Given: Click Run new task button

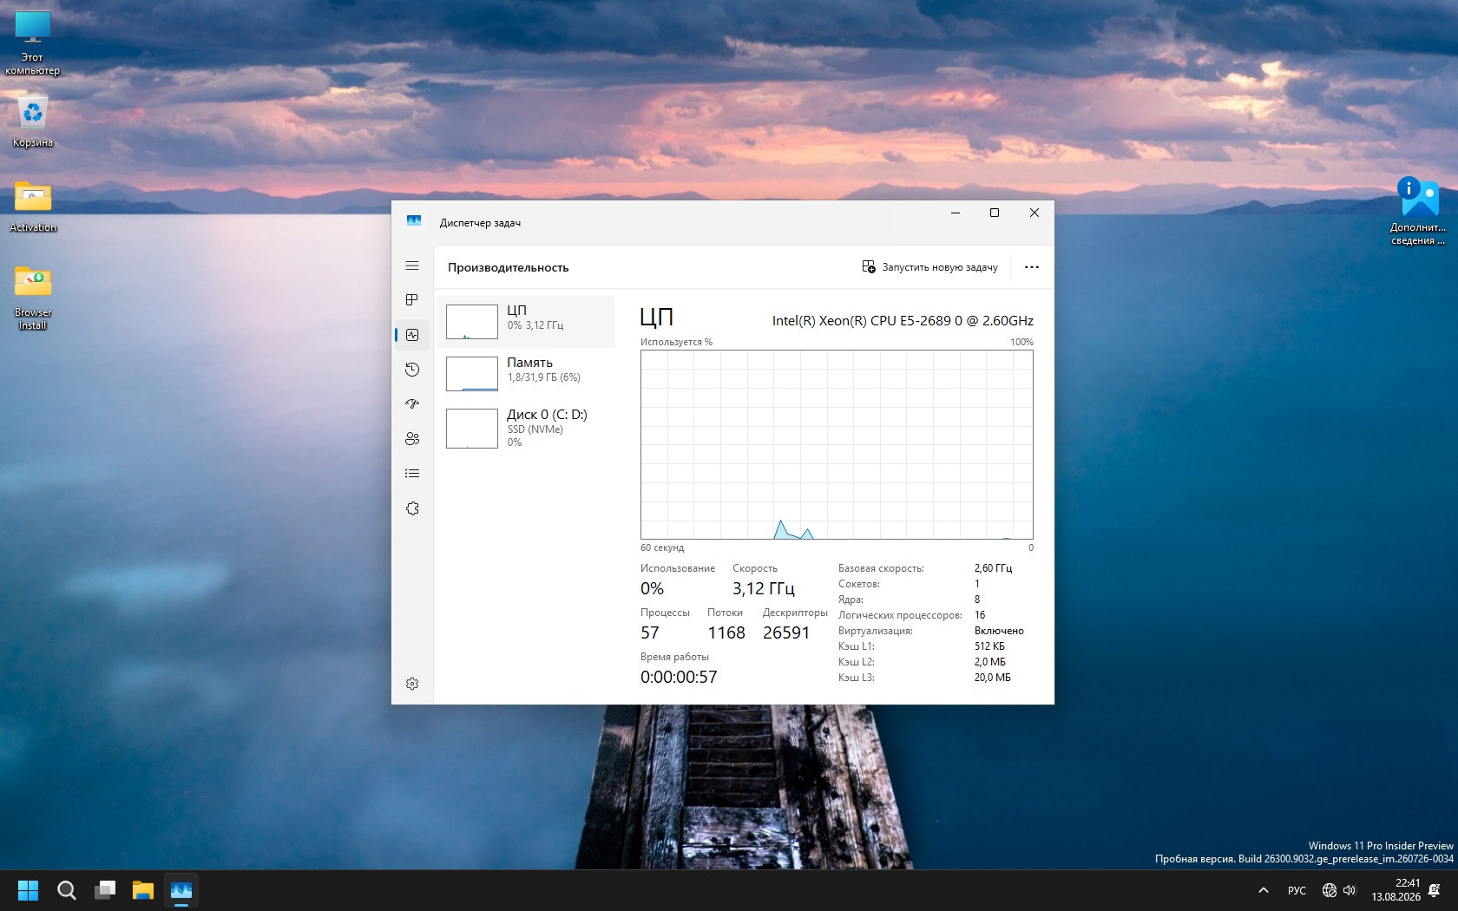Looking at the screenshot, I should [x=930, y=267].
